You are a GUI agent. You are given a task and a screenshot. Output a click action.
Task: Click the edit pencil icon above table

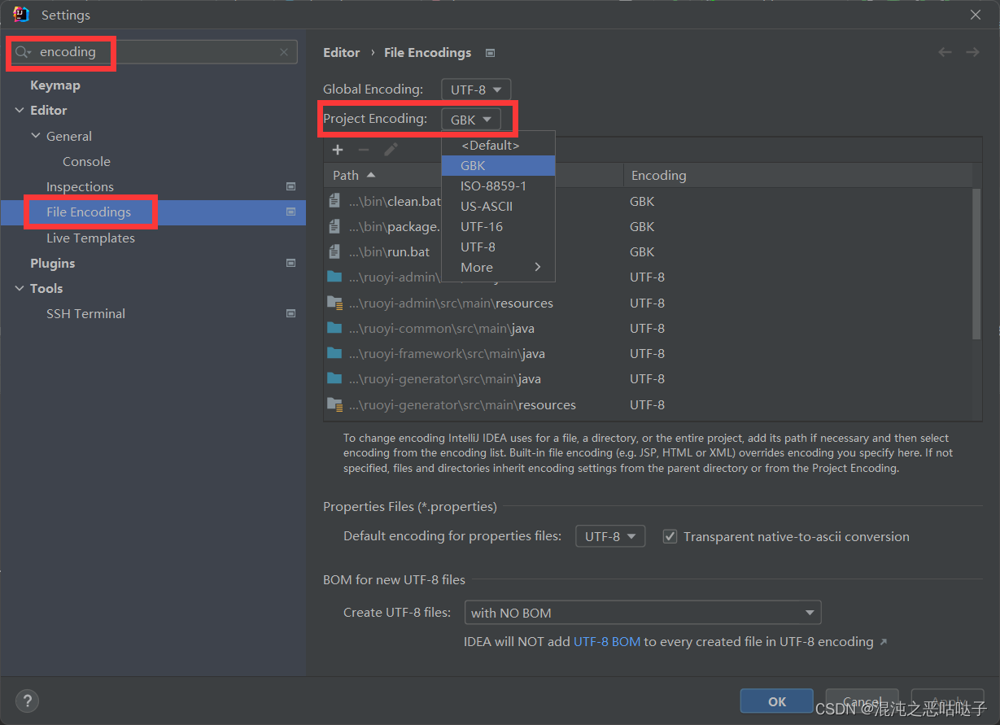(391, 149)
